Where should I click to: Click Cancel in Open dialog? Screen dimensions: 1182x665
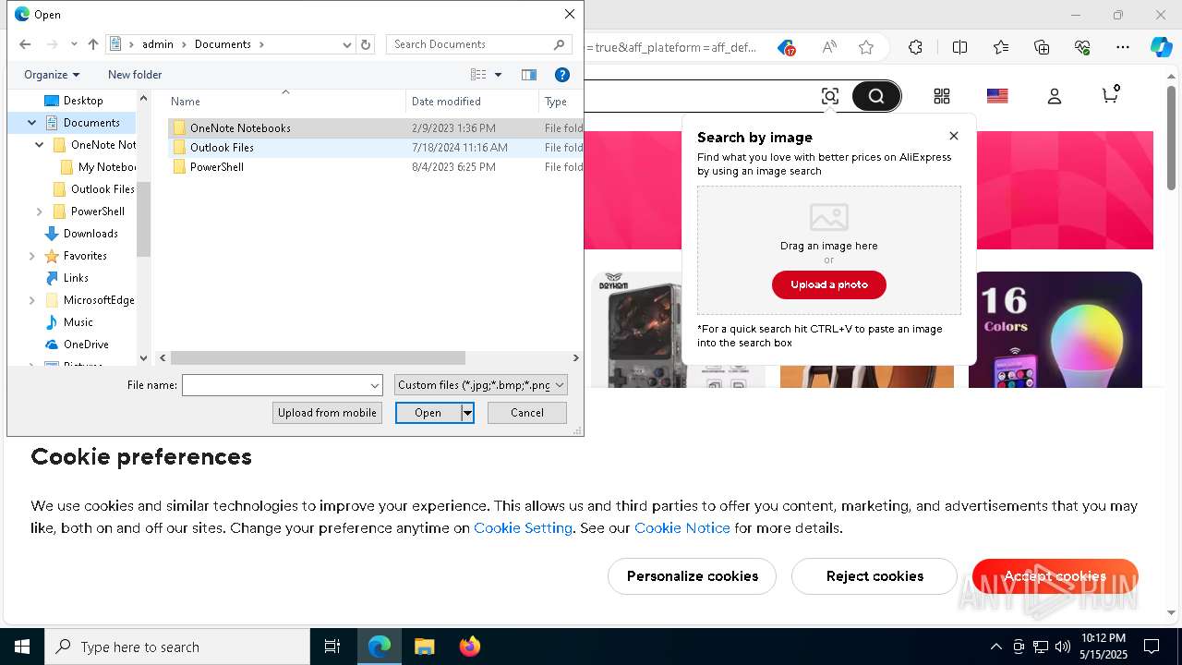pyautogui.click(x=527, y=413)
